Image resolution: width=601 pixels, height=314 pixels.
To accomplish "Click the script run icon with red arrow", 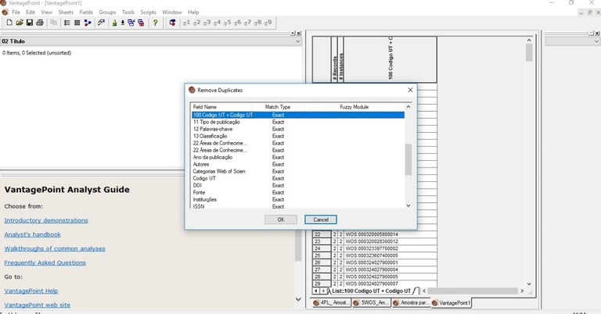I will point(172,23).
